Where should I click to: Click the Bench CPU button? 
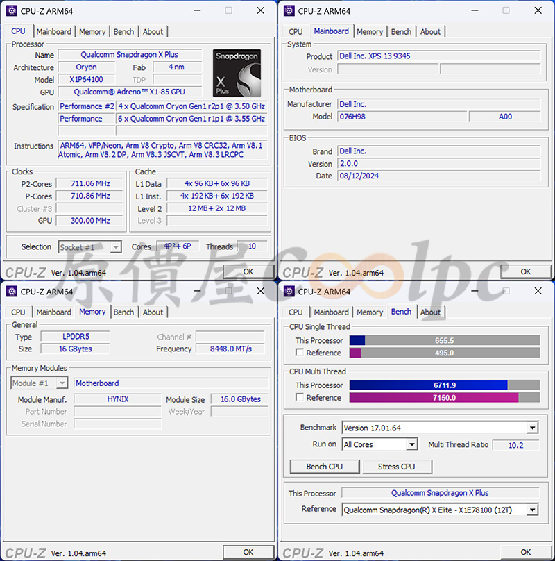coord(325,467)
